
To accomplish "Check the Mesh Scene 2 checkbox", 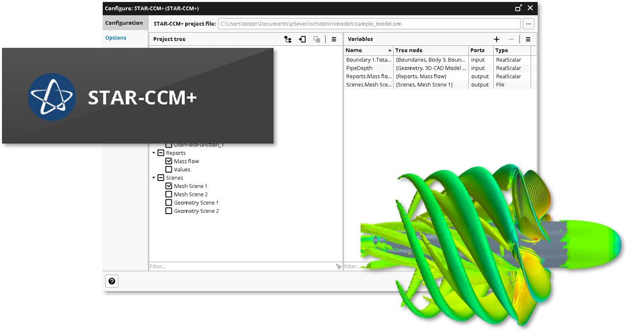I will coord(169,194).
